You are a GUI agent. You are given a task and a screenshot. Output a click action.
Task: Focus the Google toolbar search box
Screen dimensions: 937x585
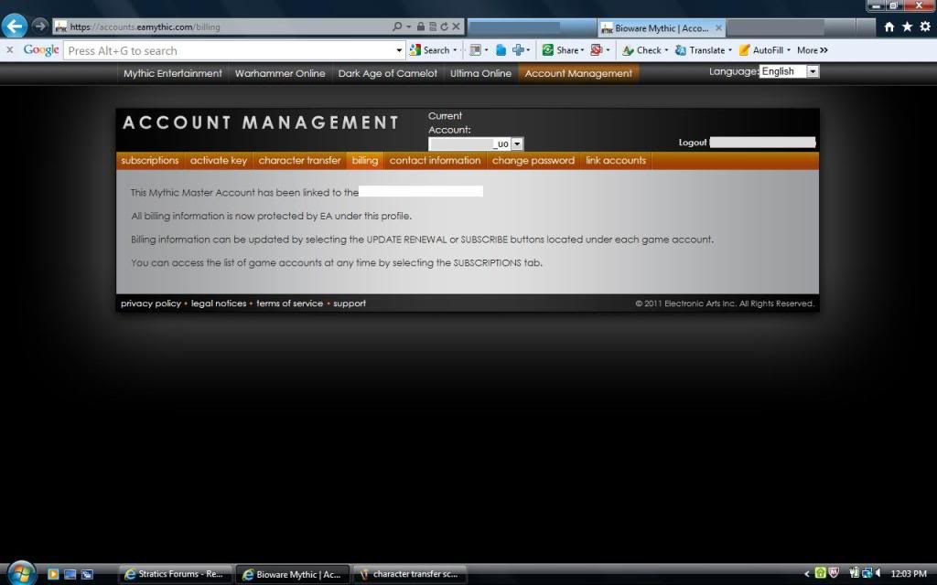tap(230, 51)
